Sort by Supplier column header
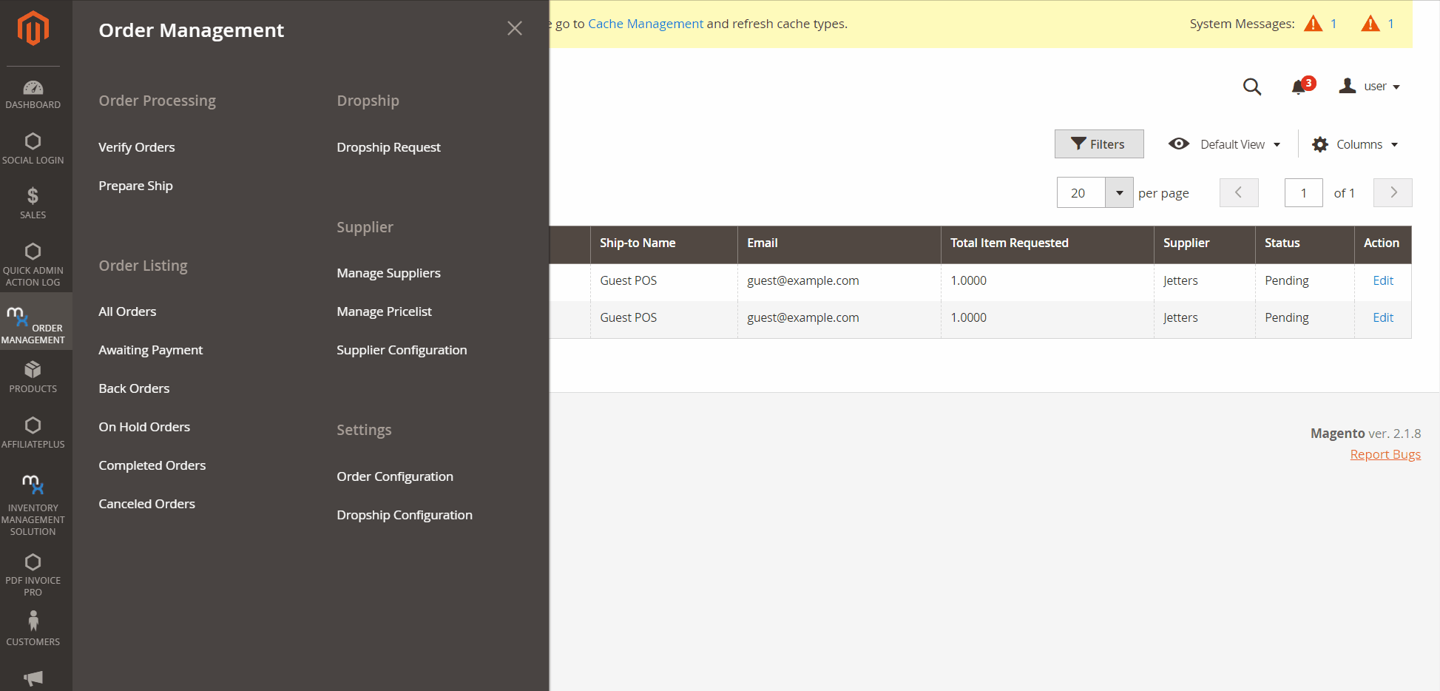 [x=1204, y=245]
